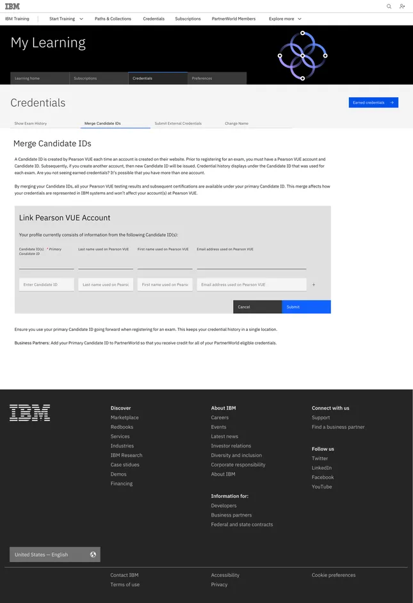
Task: Click the plus icon to add candidate row
Action: (x=314, y=285)
